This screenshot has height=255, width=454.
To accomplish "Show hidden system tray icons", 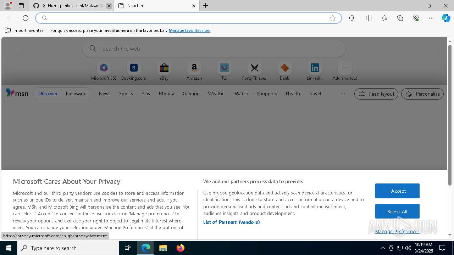I will [382, 248].
